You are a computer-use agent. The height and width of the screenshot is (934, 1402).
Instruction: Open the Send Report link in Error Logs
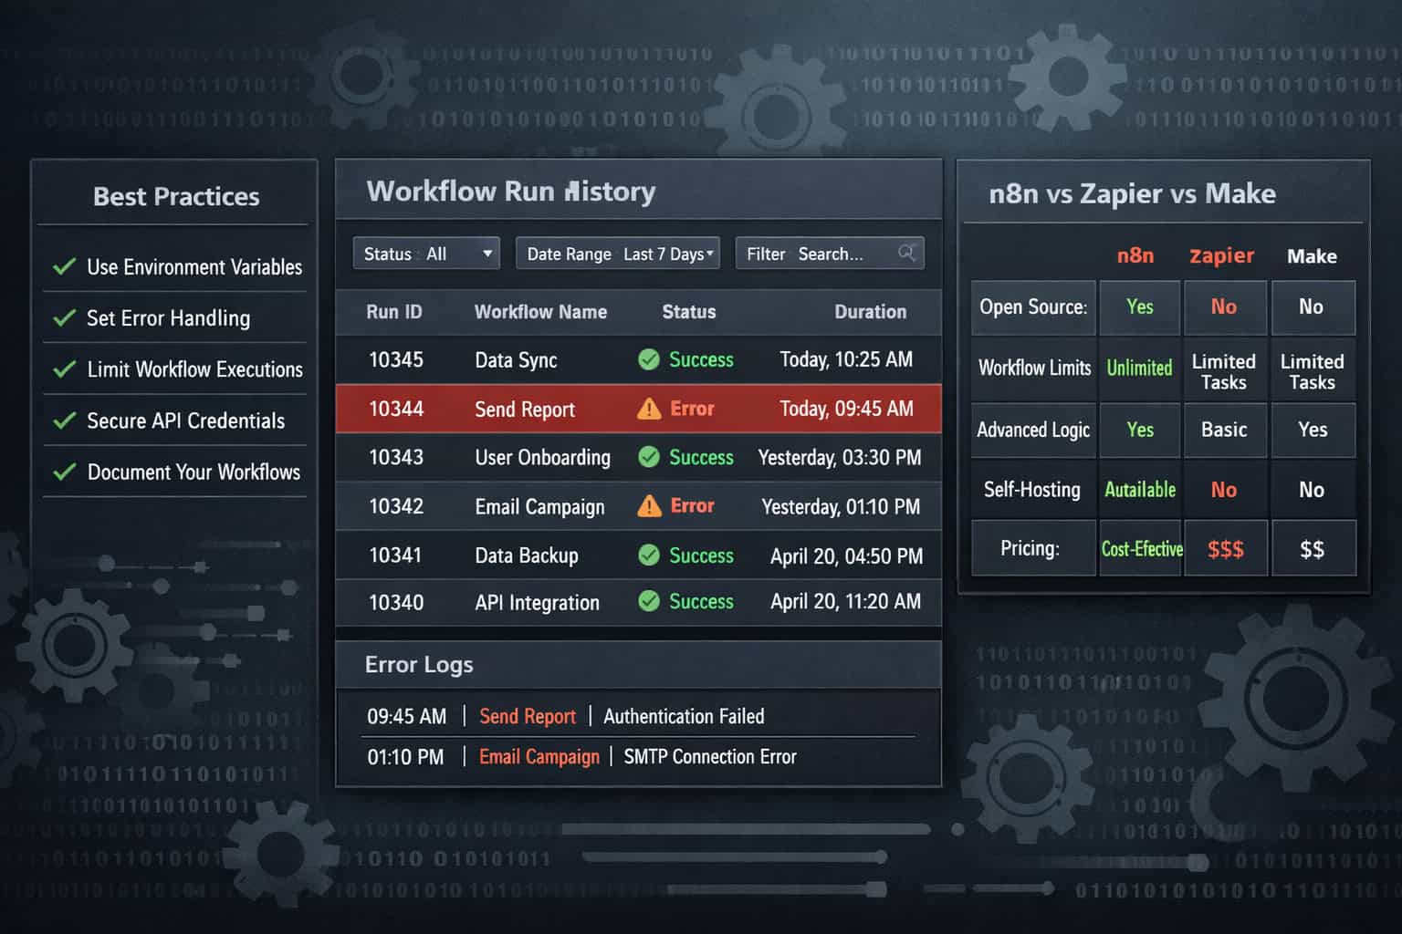point(528,716)
